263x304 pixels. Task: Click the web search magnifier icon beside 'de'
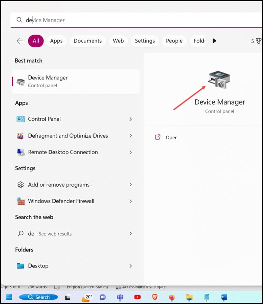click(x=21, y=233)
